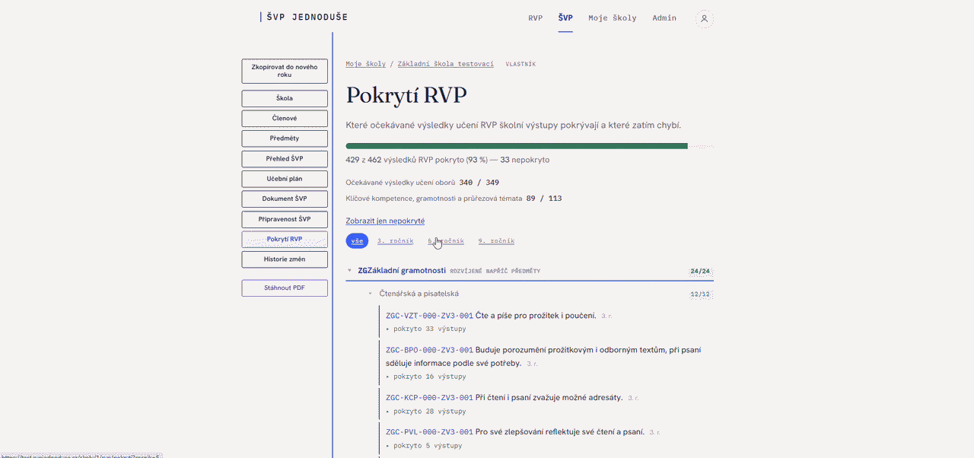Open the "Základní škola testovací" breadcrumb link
The height and width of the screenshot is (458, 974).
pyautogui.click(x=445, y=64)
